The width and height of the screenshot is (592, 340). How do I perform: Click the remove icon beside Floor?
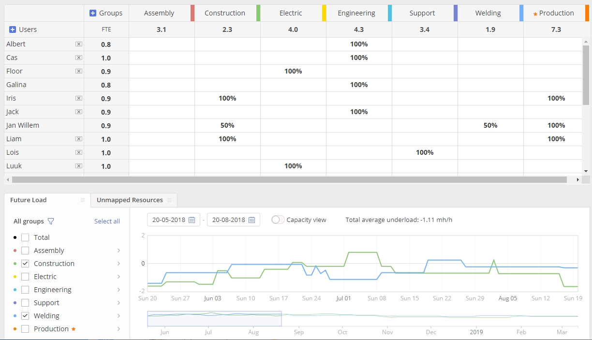[x=79, y=71]
